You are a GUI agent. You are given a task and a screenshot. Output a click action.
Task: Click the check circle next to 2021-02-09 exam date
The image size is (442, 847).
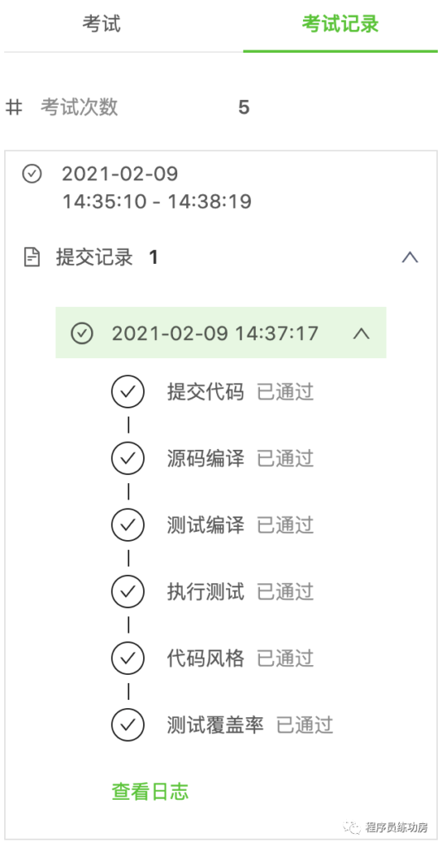[32, 174]
